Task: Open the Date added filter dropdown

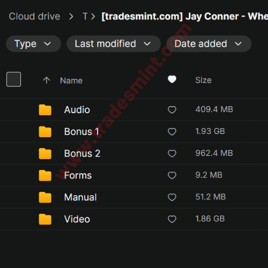Action: coord(209,44)
